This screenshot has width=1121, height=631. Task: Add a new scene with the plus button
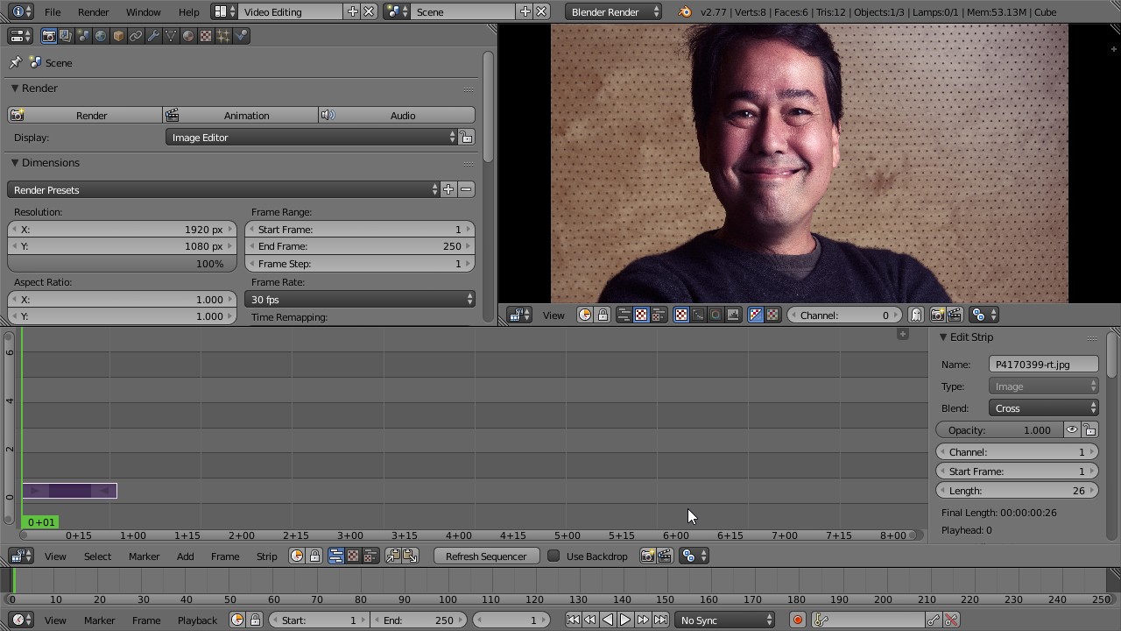click(525, 11)
